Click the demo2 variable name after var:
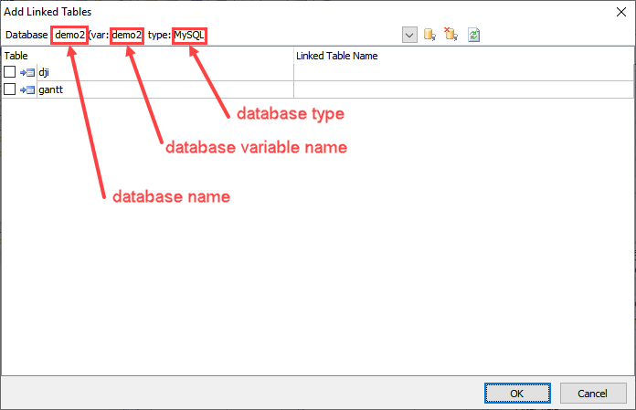The width and height of the screenshot is (636, 410). point(127,35)
